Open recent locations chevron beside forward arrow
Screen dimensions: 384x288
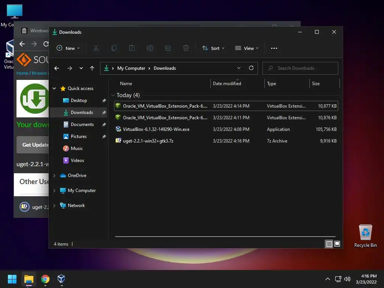click(x=81, y=68)
